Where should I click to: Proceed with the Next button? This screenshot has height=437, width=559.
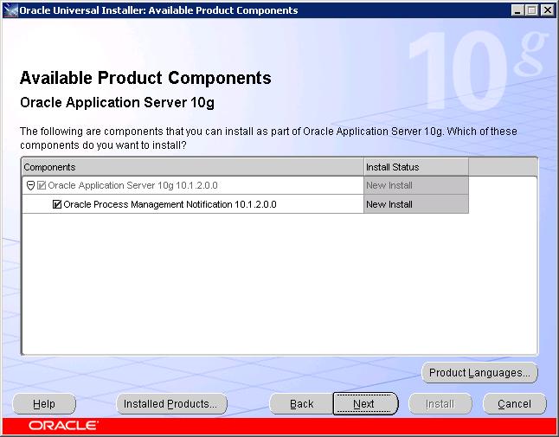[365, 404]
